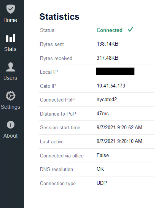
Task: Click the Session start time value
Action: [119, 127]
